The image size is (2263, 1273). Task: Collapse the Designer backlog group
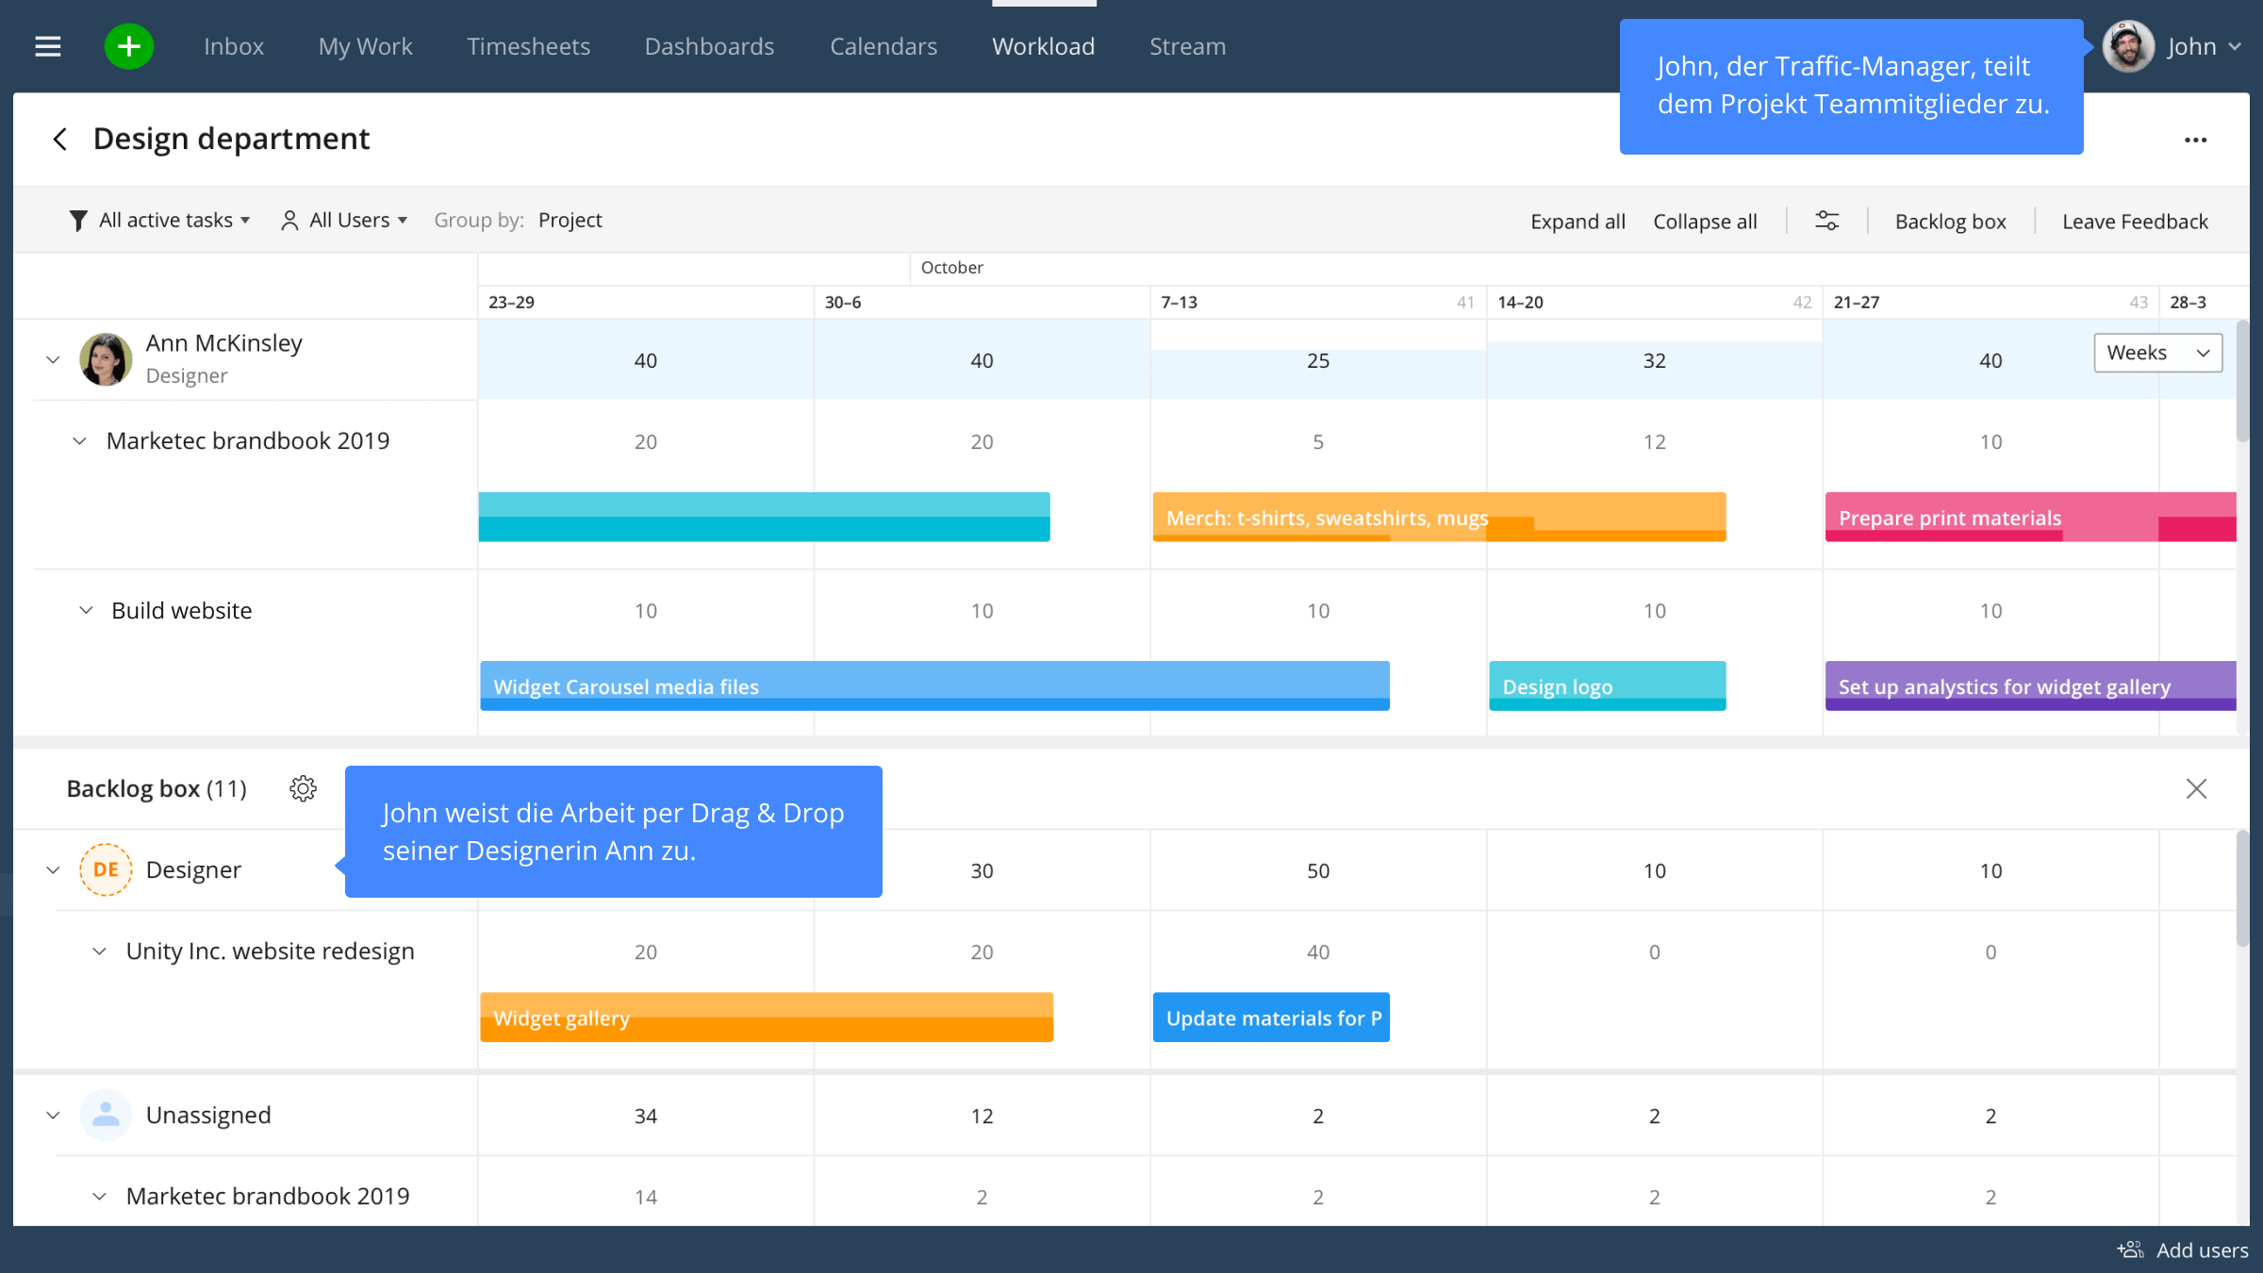53,869
